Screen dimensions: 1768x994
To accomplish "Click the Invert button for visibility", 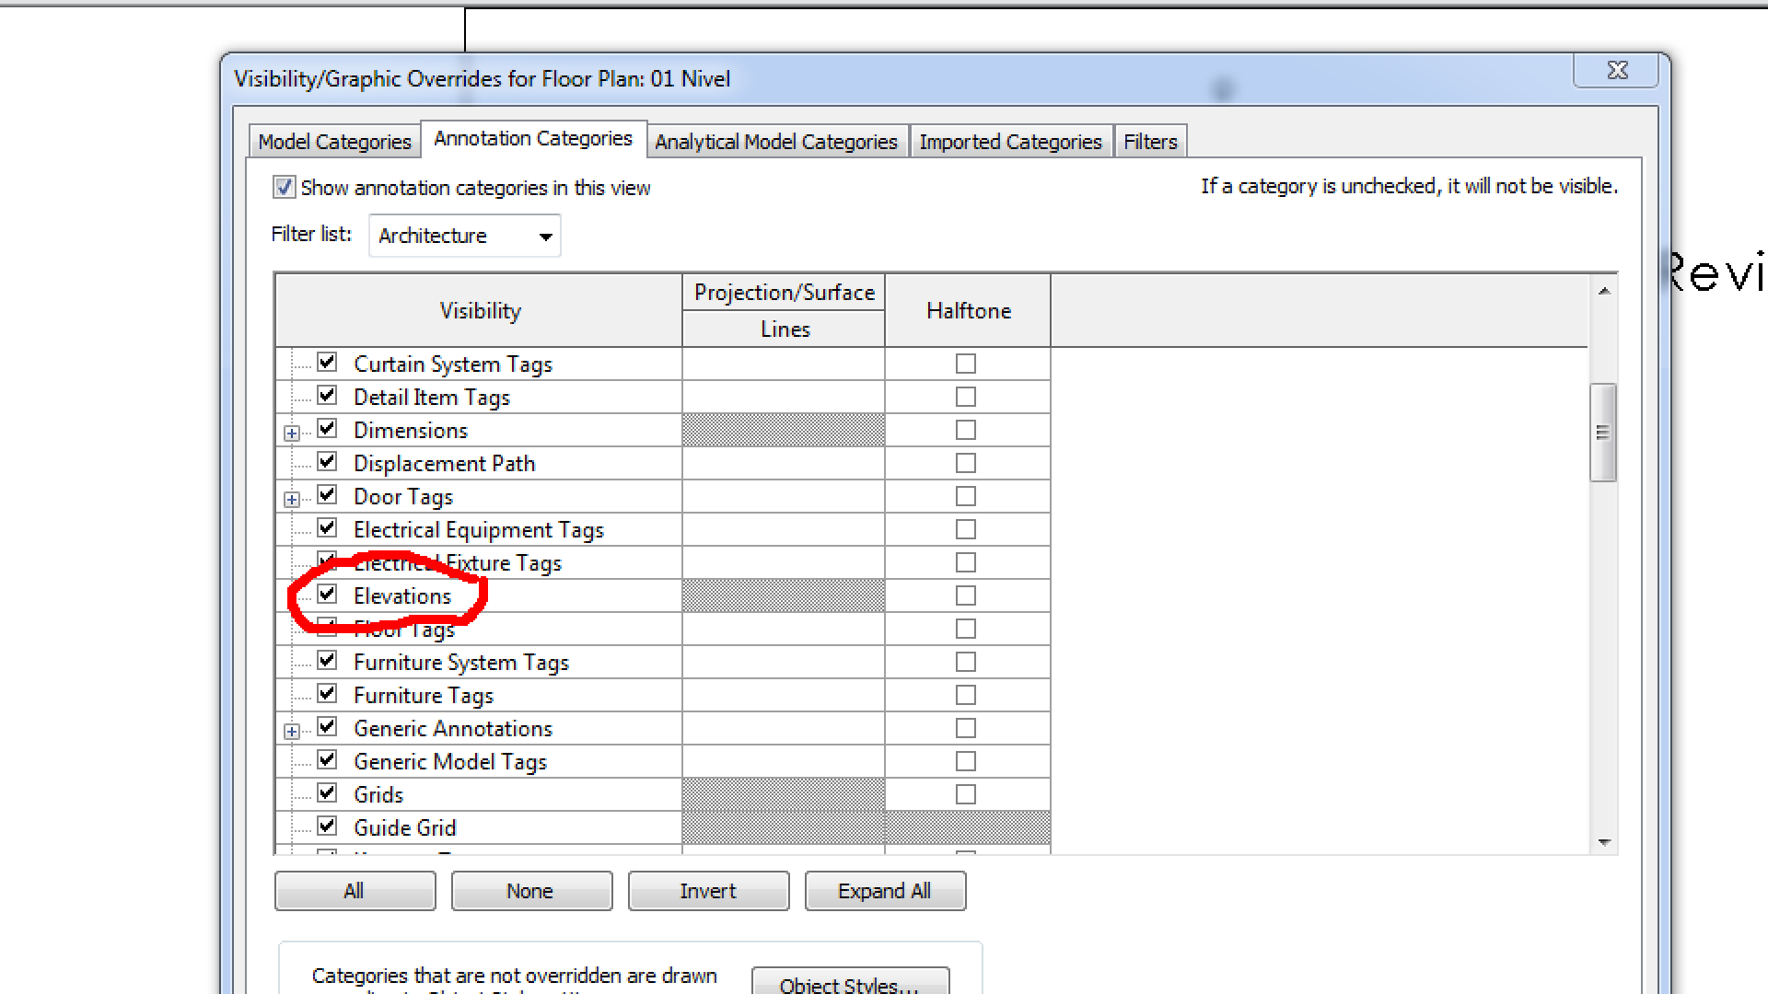I will (708, 891).
